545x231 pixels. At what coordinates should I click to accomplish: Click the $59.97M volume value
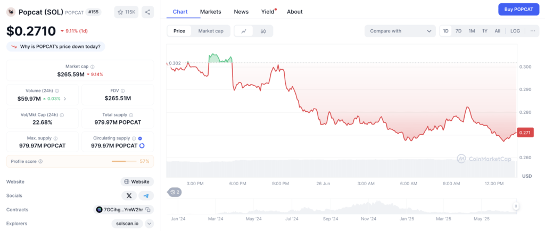[29, 98]
